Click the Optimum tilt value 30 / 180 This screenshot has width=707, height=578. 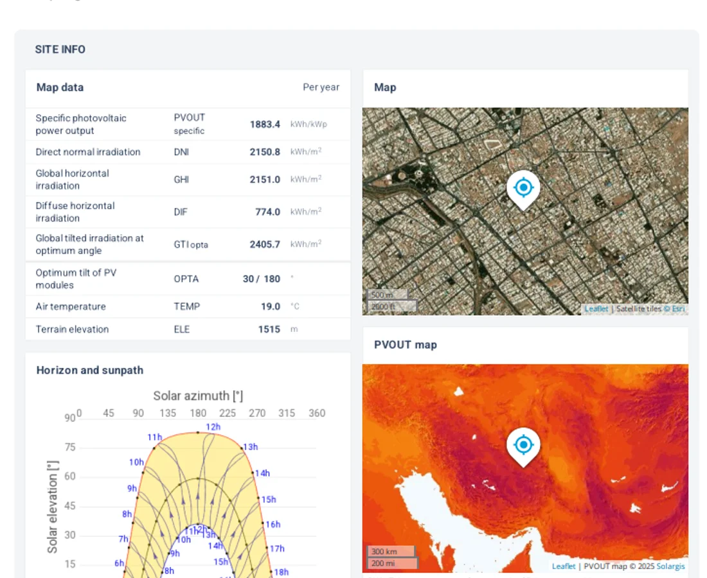261,279
